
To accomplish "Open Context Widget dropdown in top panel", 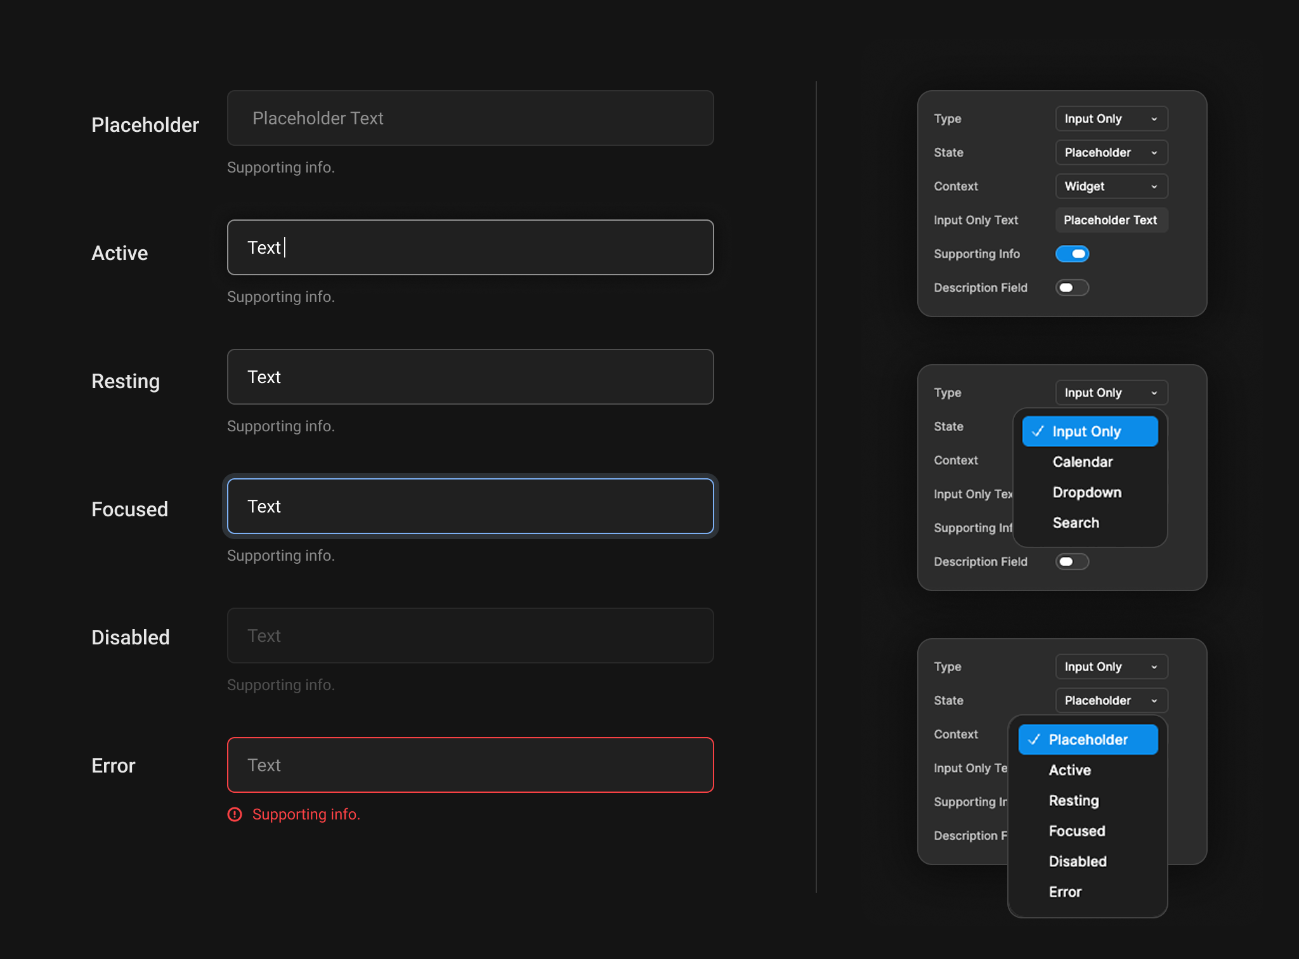I will (x=1111, y=186).
